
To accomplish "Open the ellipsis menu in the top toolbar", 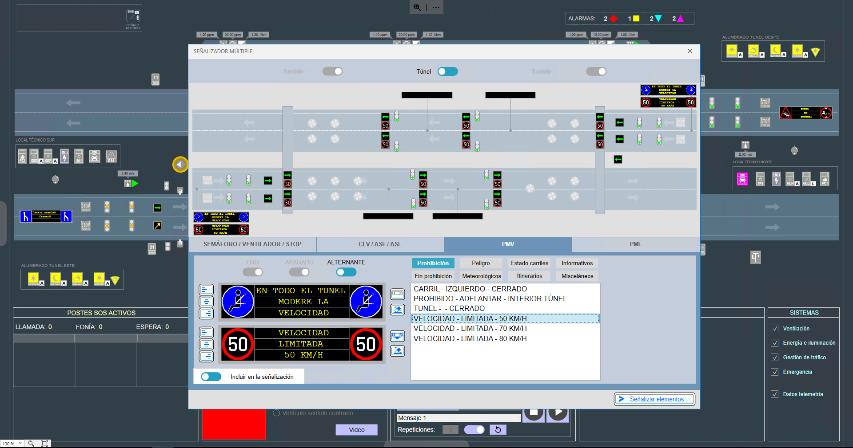I will pos(436,7).
